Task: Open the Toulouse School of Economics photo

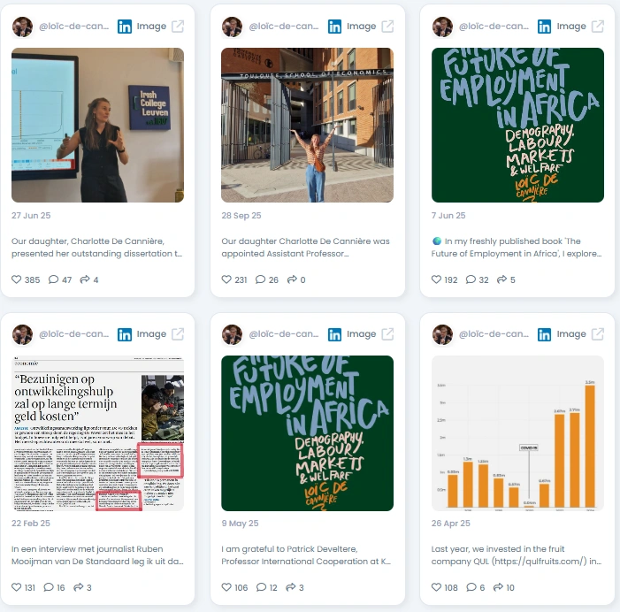Action: pyautogui.click(x=307, y=125)
